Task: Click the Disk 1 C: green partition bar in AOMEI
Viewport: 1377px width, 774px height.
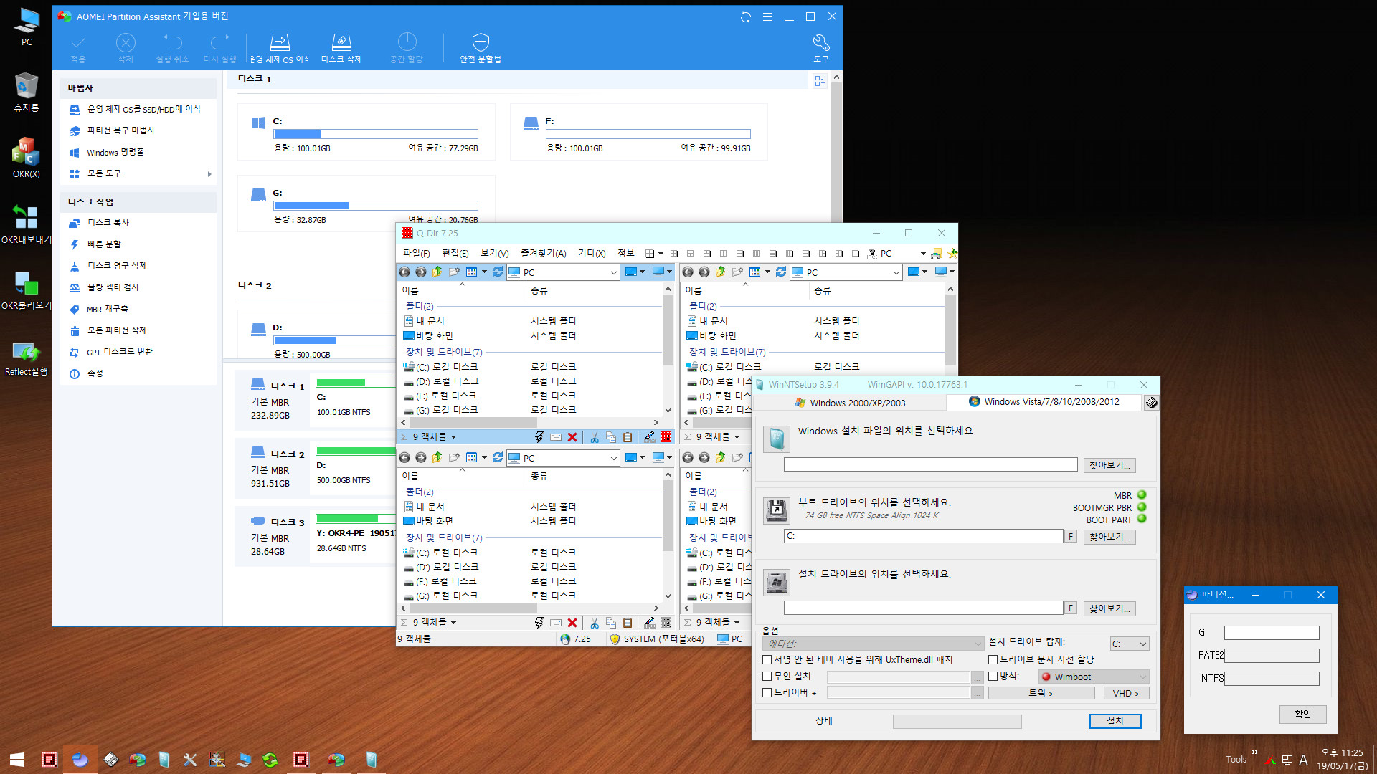Action: click(355, 383)
